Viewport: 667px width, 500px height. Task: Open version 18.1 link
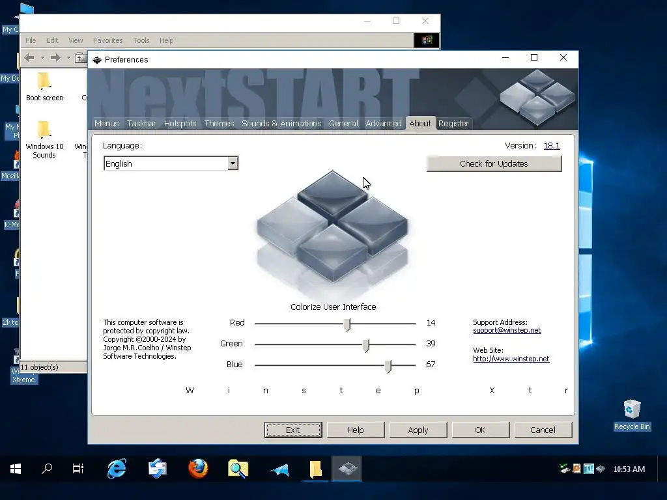coord(552,145)
